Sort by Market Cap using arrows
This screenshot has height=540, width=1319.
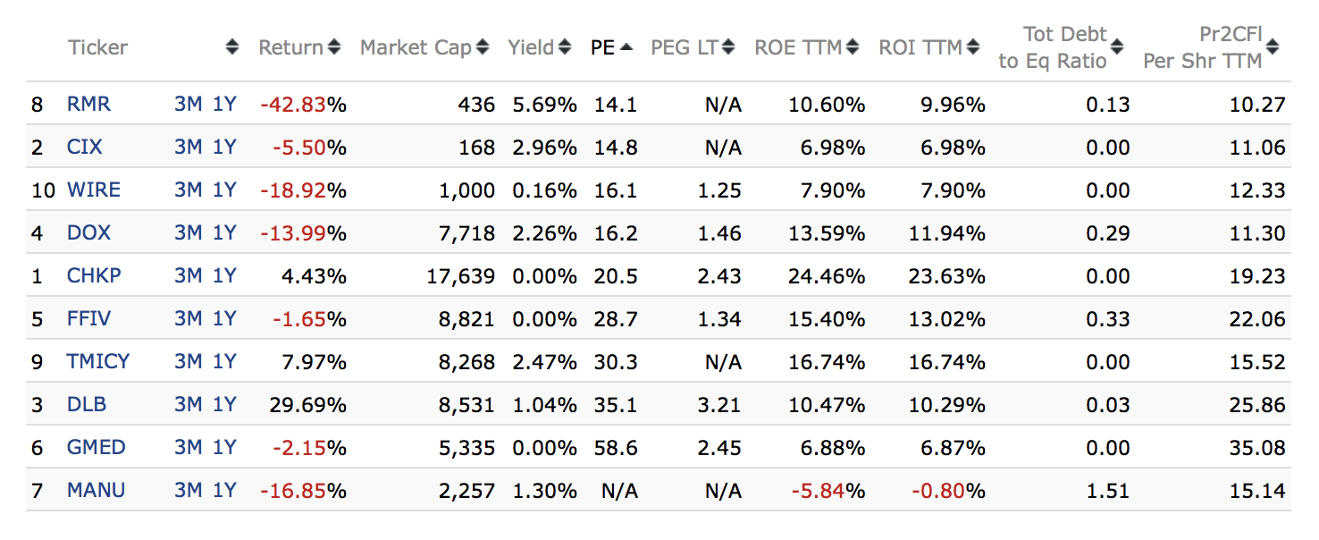pos(483,47)
